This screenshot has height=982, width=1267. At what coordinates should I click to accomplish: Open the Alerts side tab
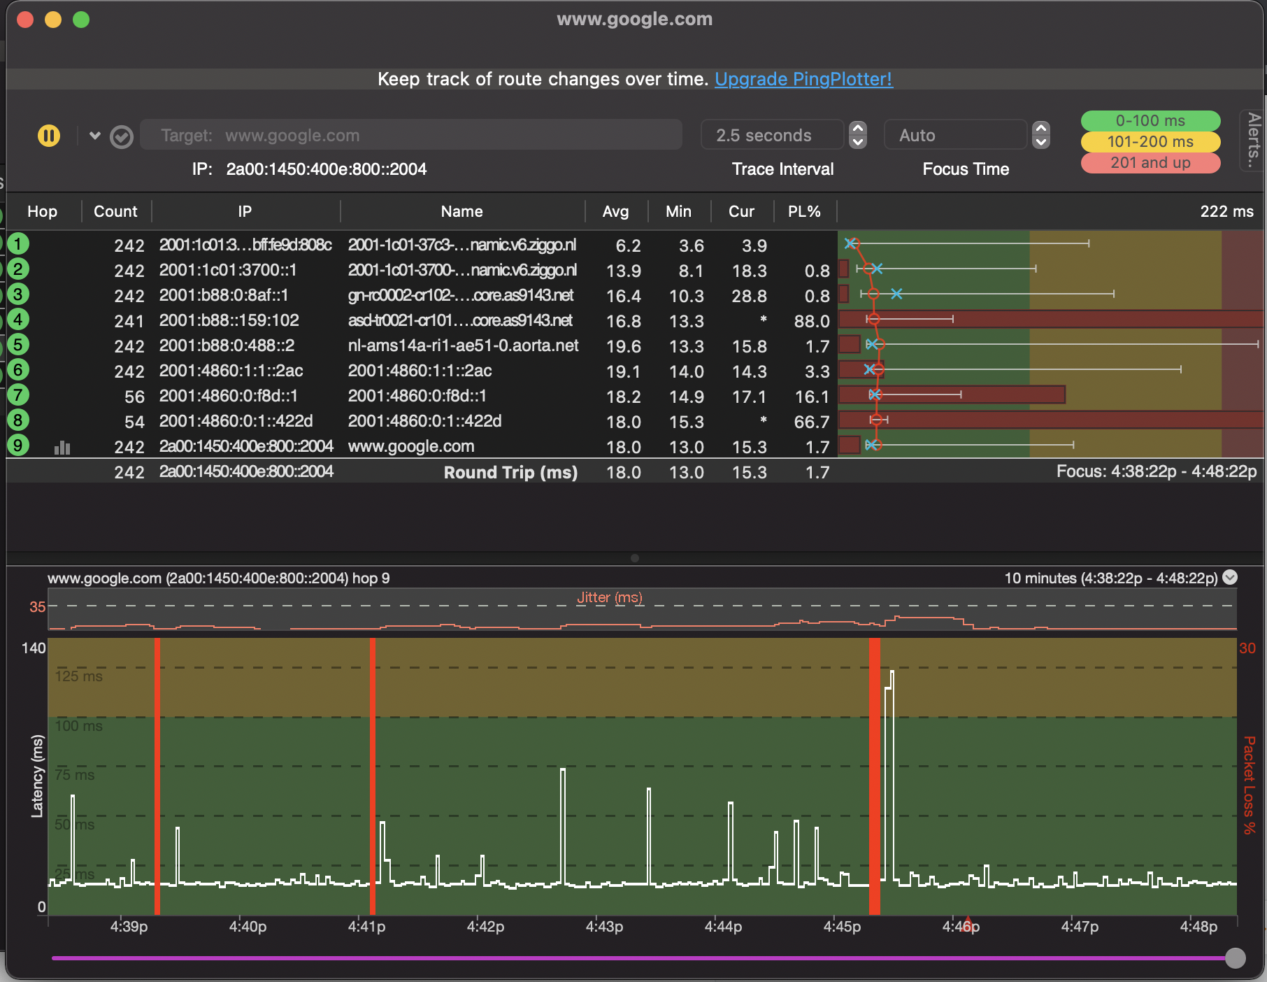pyautogui.click(x=1253, y=140)
